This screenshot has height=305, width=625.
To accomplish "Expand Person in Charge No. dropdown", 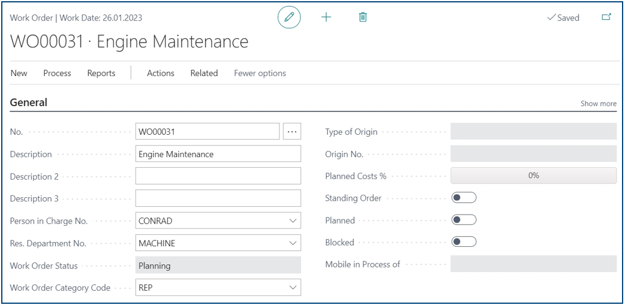I will click(x=293, y=221).
